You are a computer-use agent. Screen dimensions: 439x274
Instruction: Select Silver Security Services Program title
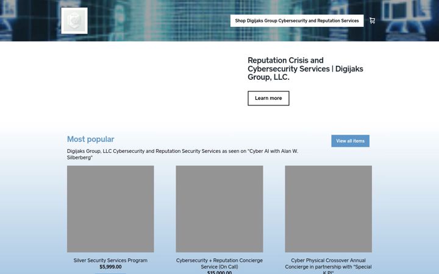(x=110, y=261)
